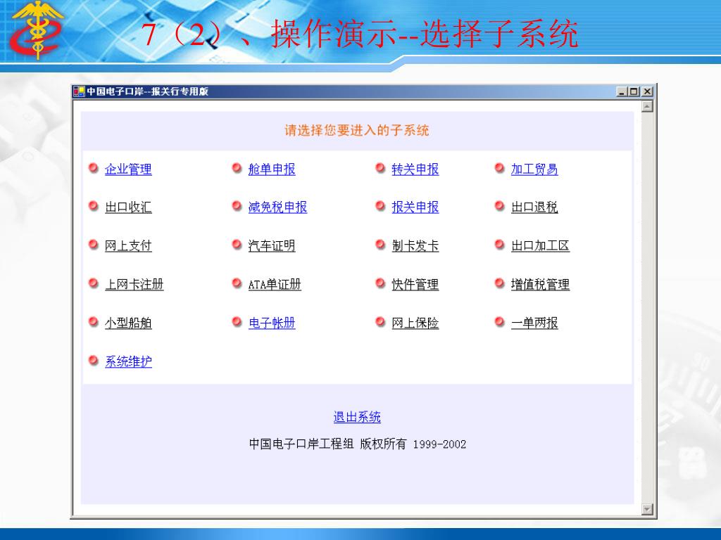Click red bullet icon beside 舱单申报

coord(237,168)
